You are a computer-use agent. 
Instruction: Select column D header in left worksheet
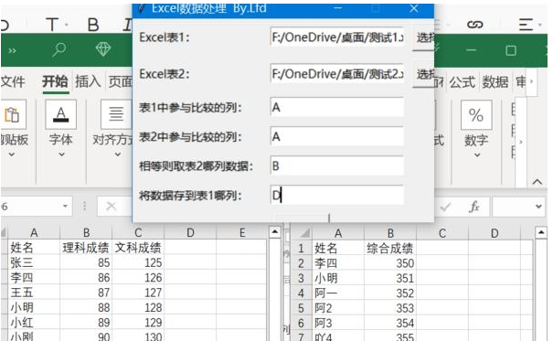point(190,233)
